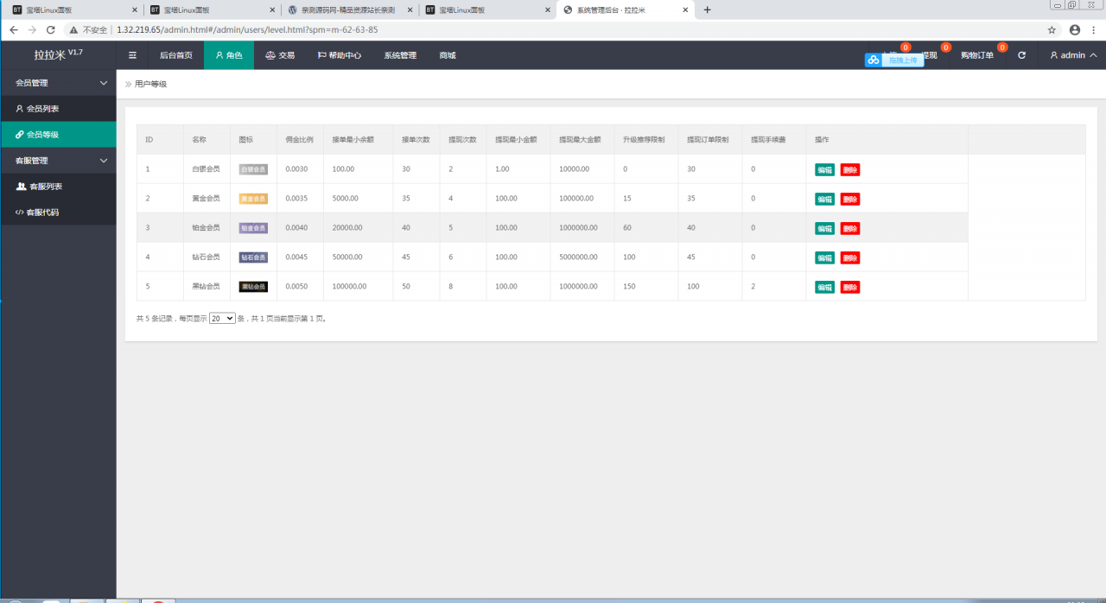Delete the 钻石会员 level row
The height and width of the screenshot is (603, 1106).
pos(850,257)
